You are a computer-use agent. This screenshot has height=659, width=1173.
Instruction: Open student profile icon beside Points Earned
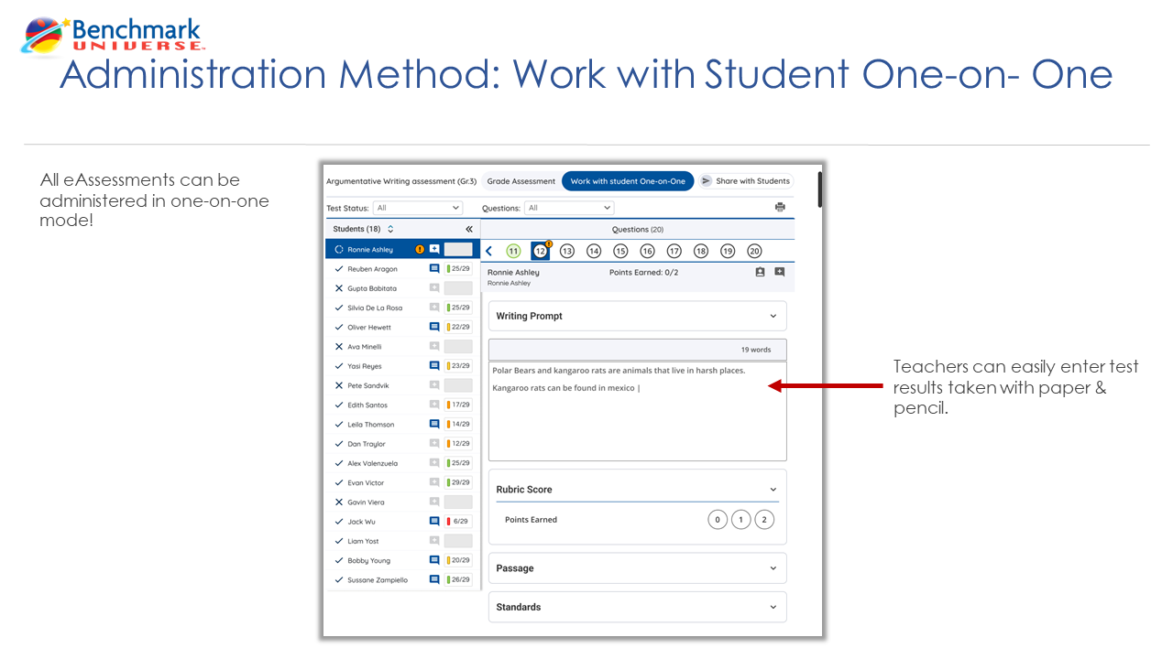760,272
